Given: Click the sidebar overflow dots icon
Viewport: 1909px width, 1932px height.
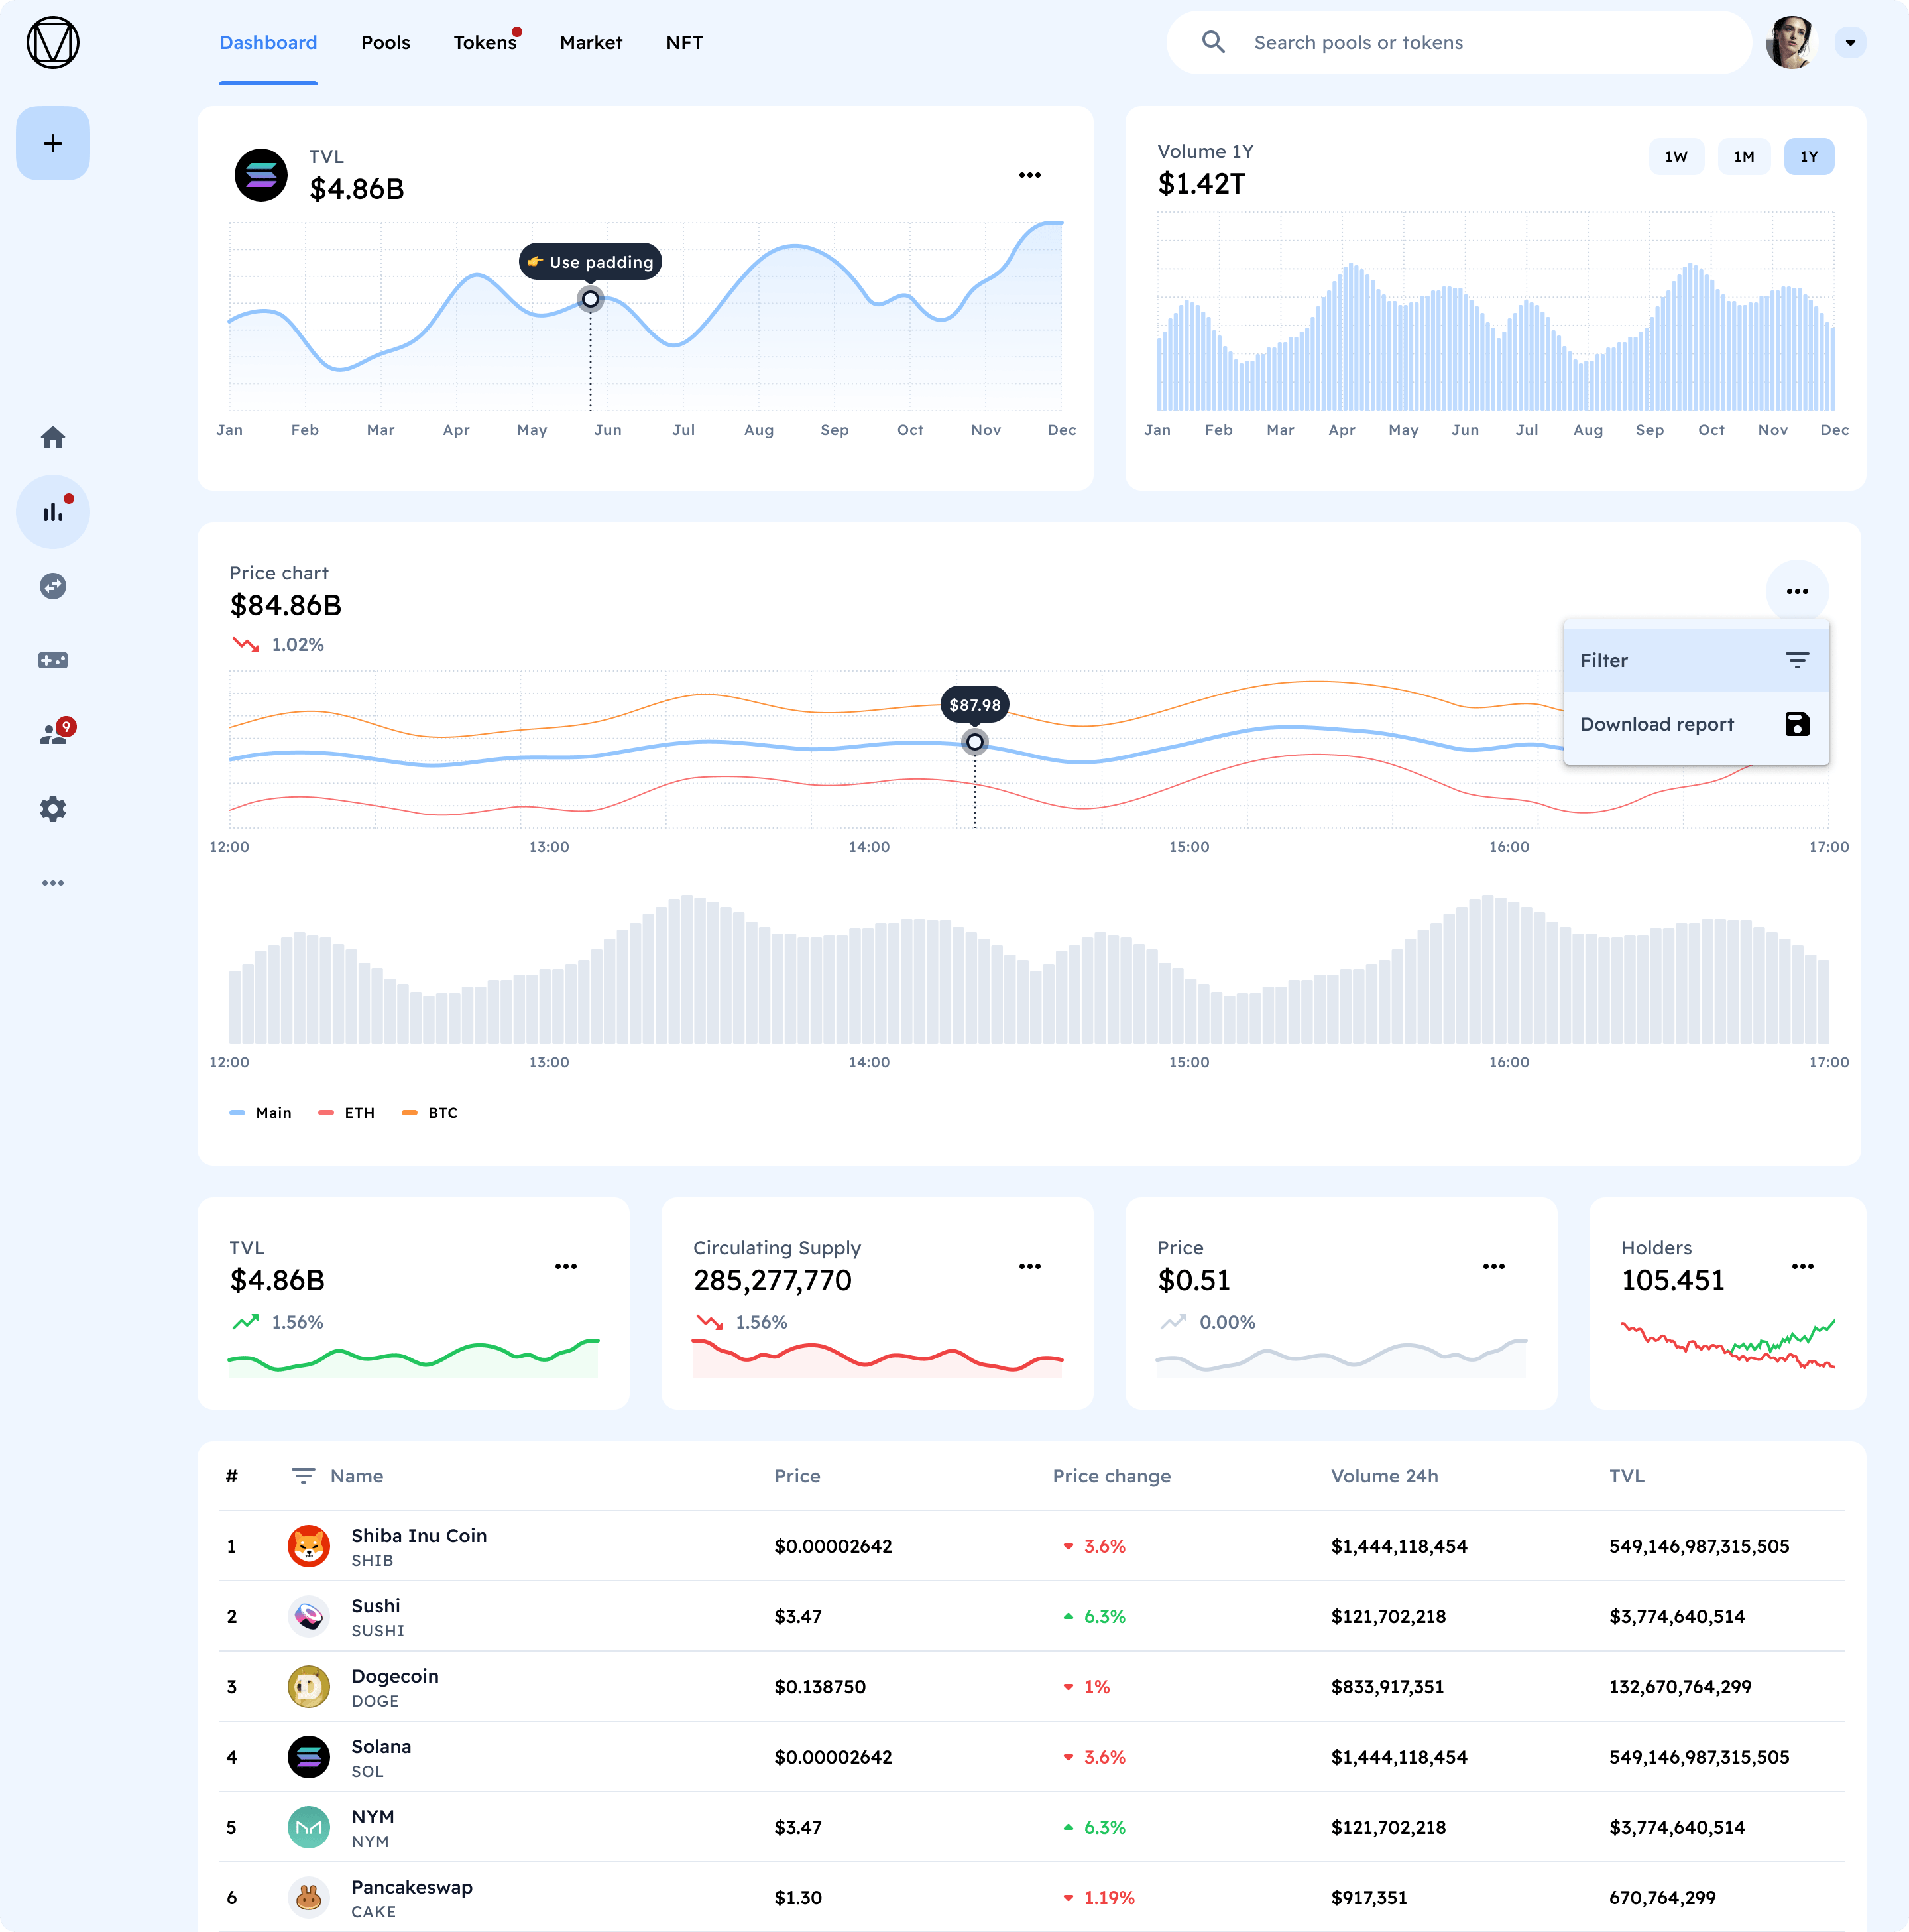Looking at the screenshot, I should (x=53, y=882).
